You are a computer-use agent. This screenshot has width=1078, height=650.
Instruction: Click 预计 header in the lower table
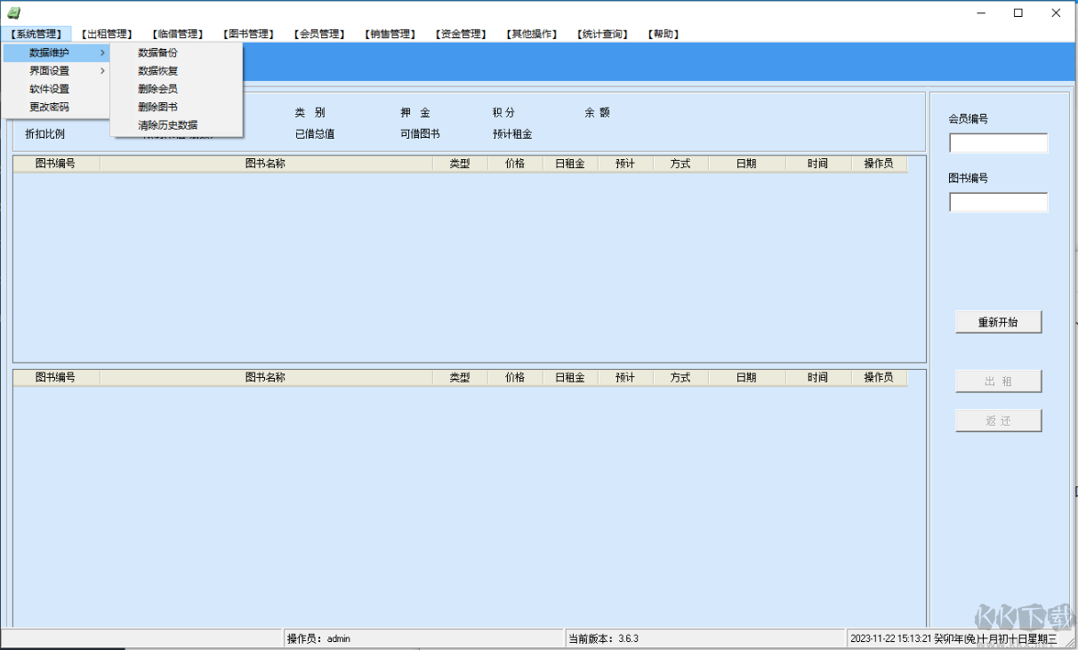click(625, 377)
